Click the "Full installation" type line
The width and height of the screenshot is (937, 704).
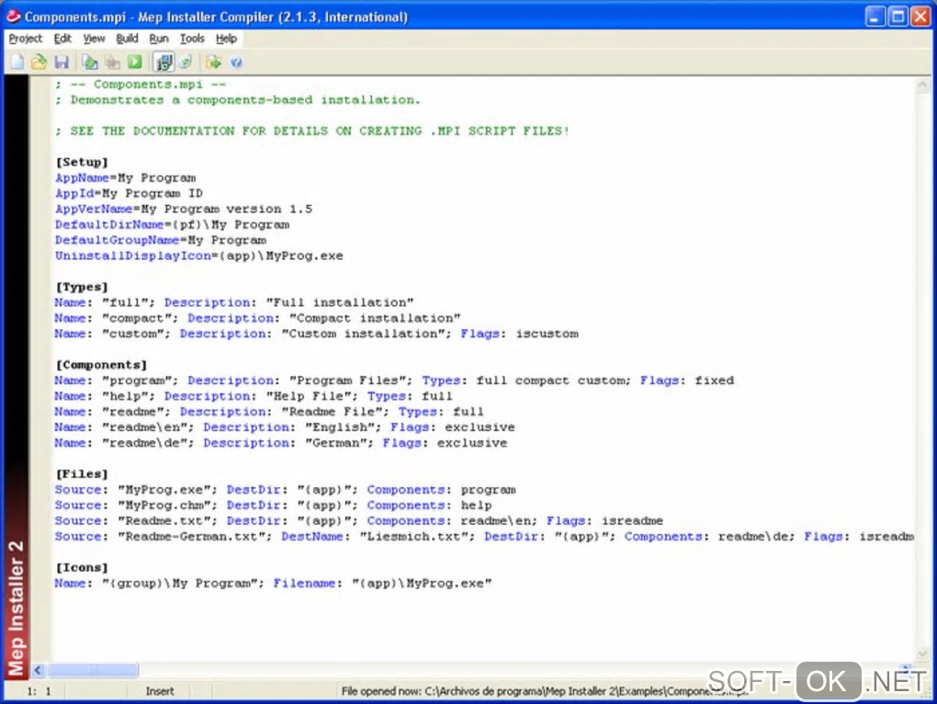[x=234, y=302]
